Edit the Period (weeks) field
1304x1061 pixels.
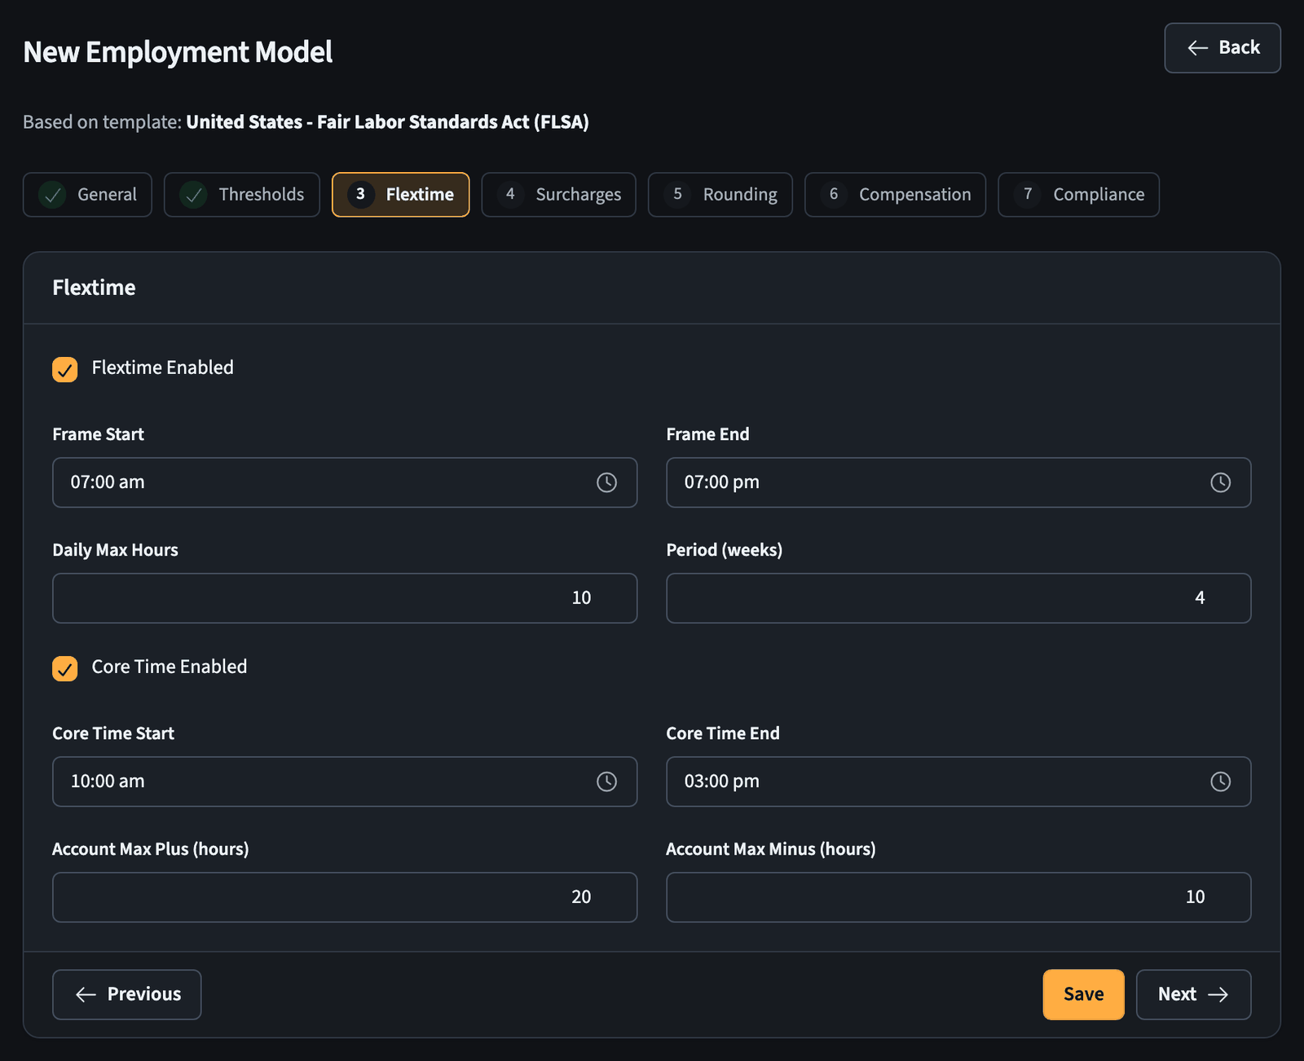(958, 598)
